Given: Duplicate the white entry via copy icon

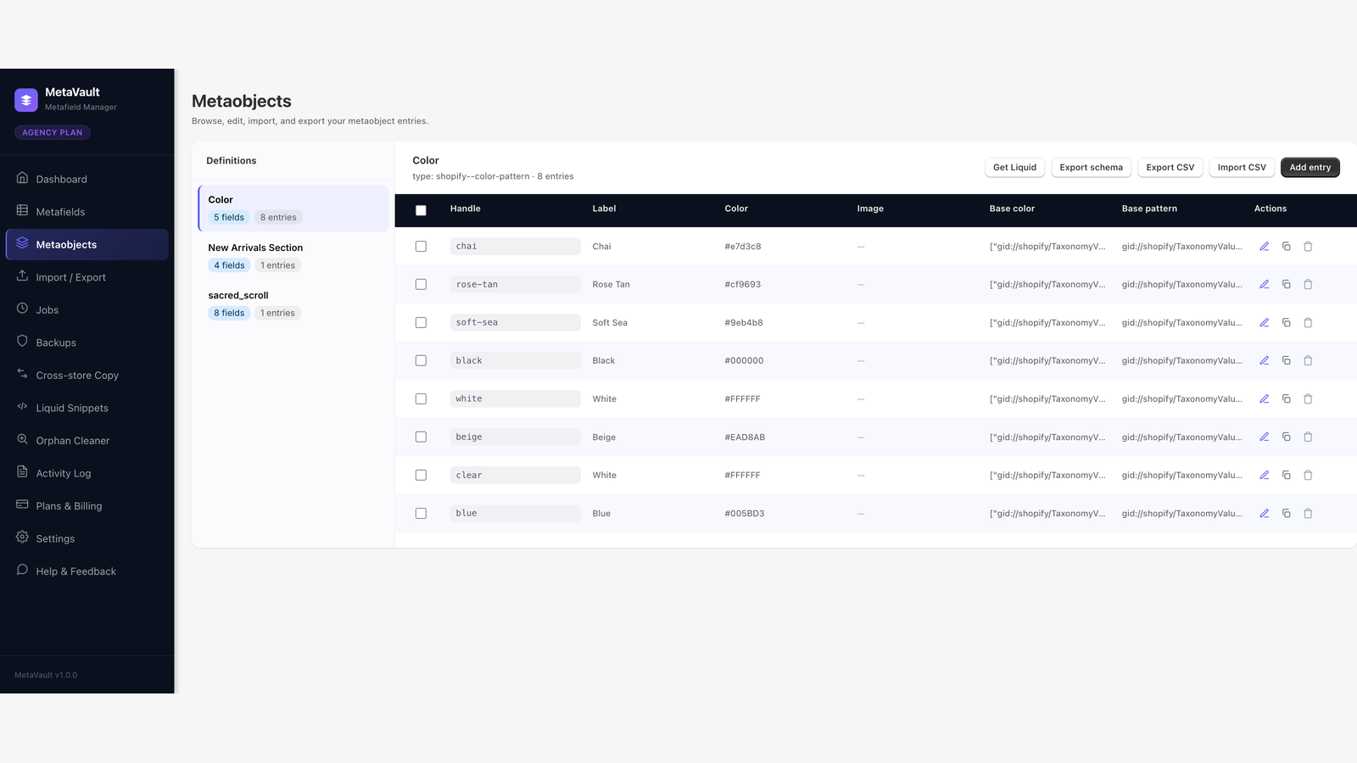Looking at the screenshot, I should pos(1286,399).
